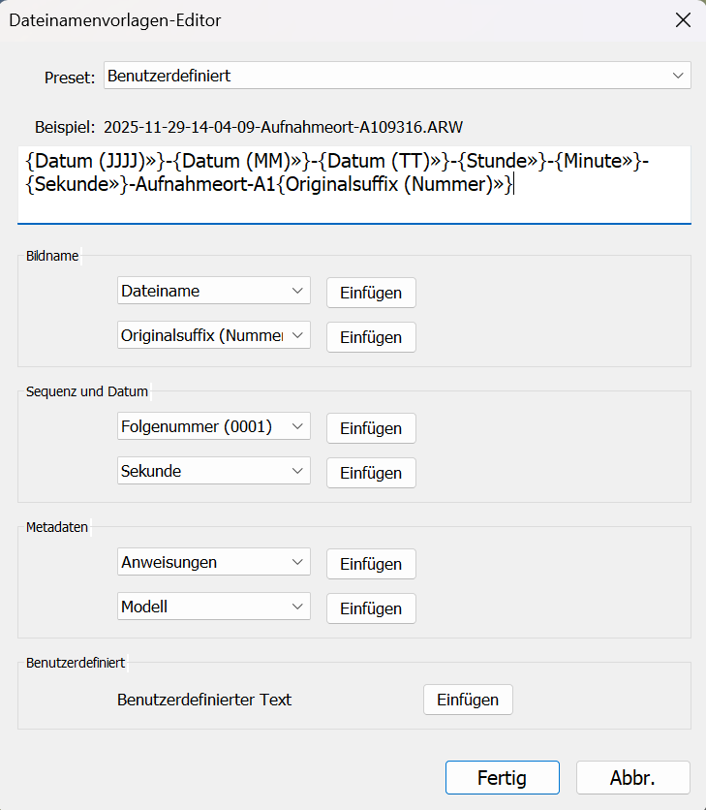
Task: Expand the Dateiname dropdown
Action: click(213, 291)
